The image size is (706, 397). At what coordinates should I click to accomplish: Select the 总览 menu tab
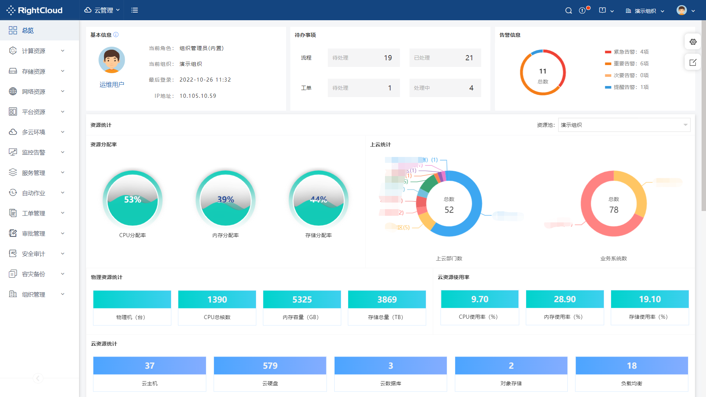click(x=28, y=31)
